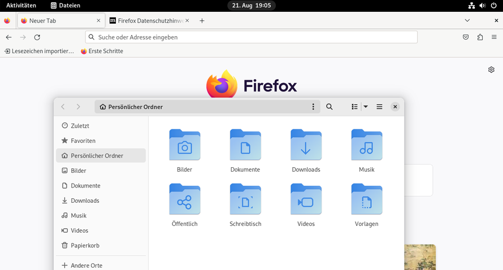
Task: Click the pinned Firefox view icon
Action: coord(7,20)
